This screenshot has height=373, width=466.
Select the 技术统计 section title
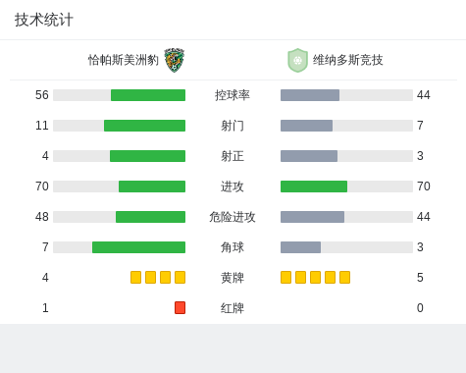point(44,20)
